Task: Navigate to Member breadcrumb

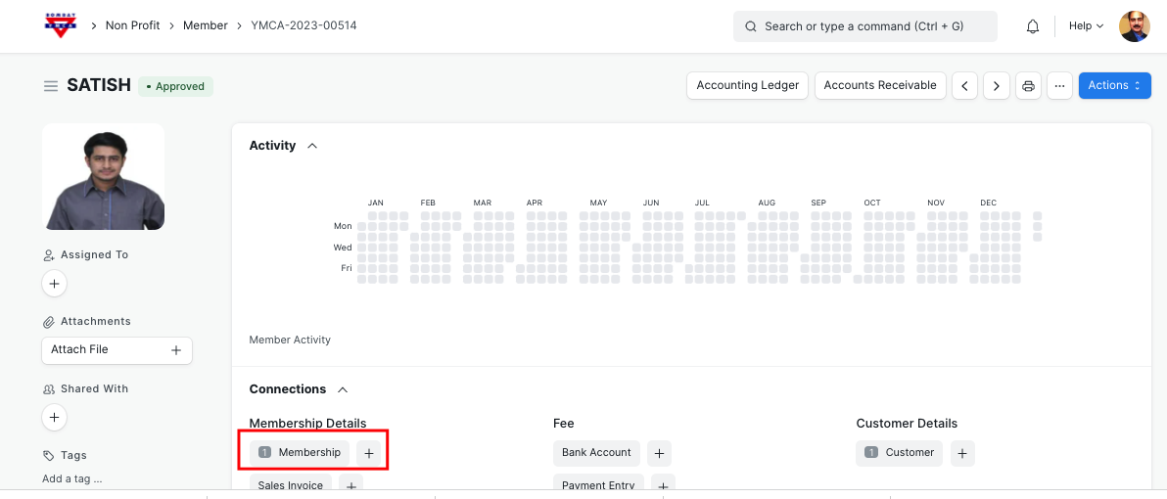Action: tap(206, 25)
